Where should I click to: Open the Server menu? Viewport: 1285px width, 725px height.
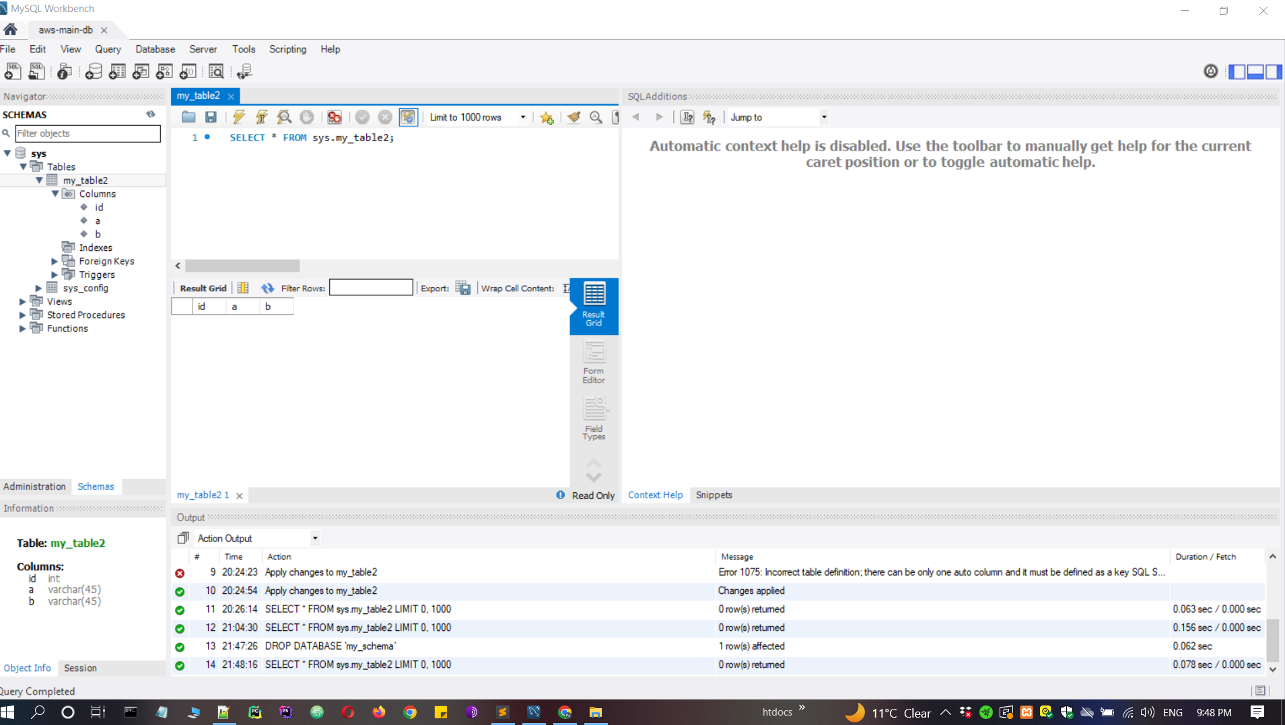click(203, 49)
